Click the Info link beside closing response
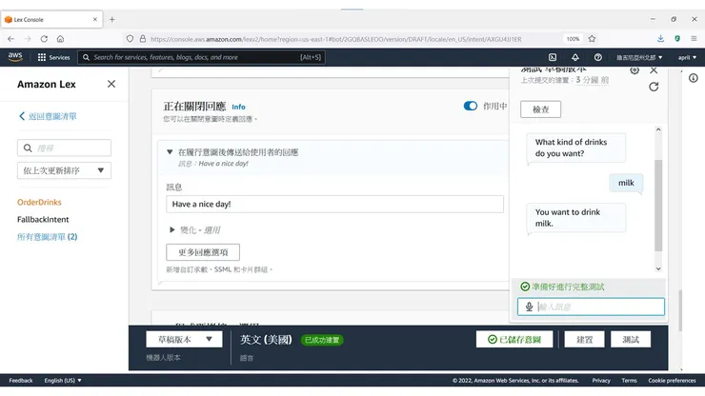This screenshot has height=396, width=705. [x=238, y=107]
